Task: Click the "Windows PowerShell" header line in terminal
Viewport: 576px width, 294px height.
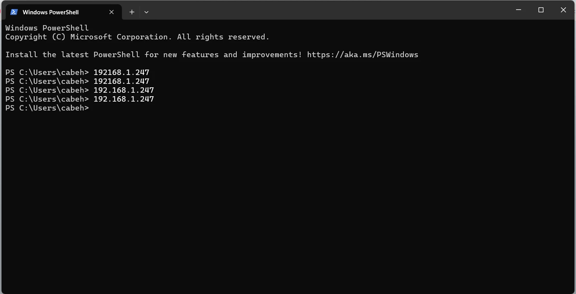Action: (x=47, y=28)
